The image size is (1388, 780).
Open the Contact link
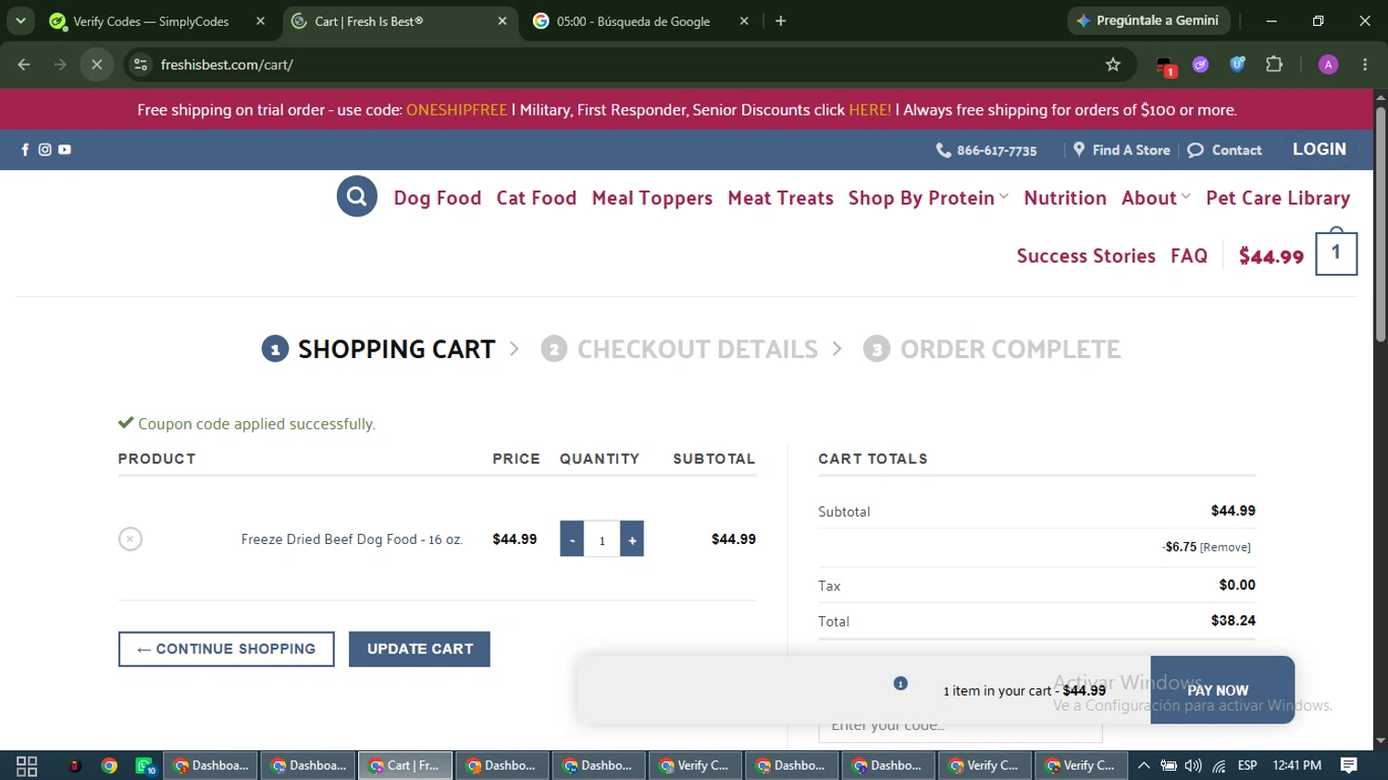[x=1225, y=150]
